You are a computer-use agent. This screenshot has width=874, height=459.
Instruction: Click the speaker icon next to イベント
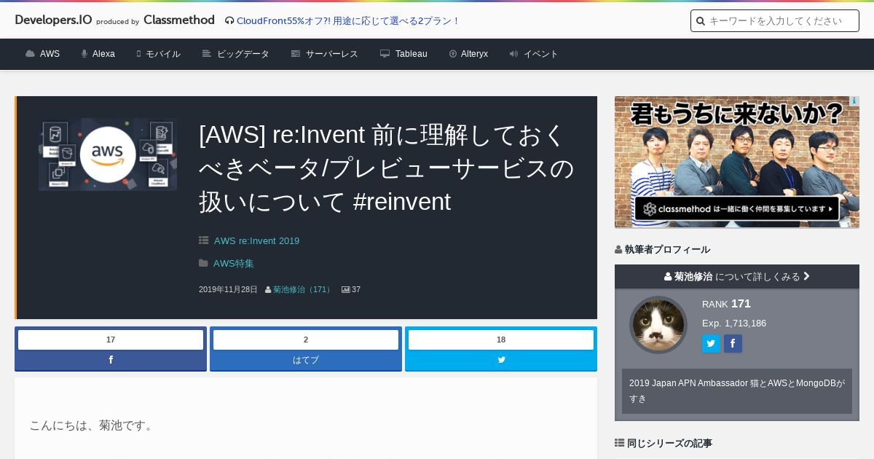coord(513,54)
